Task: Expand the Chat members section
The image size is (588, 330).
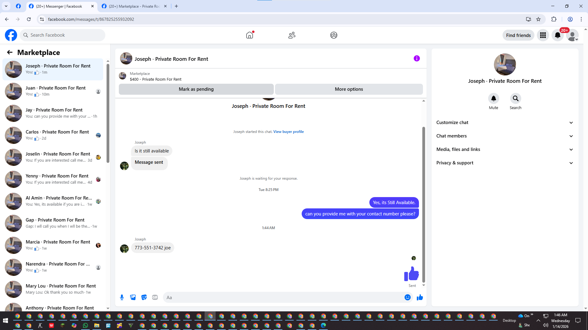Action: [504, 136]
